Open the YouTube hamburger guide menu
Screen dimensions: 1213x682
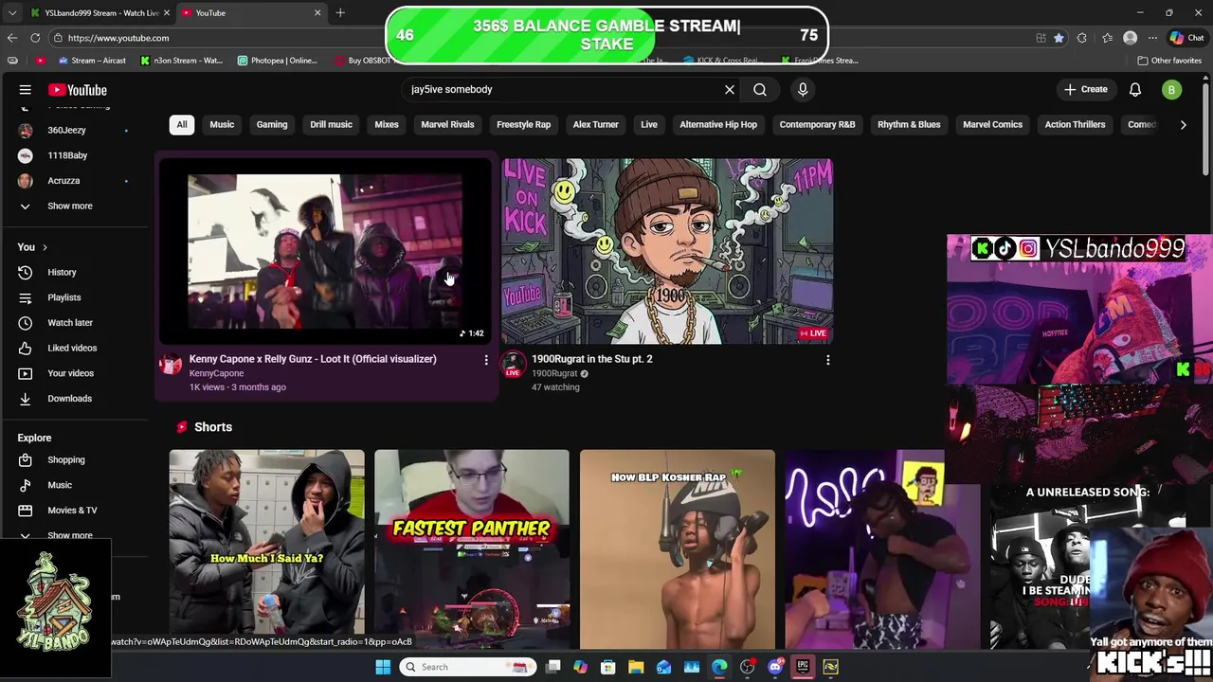point(26,90)
